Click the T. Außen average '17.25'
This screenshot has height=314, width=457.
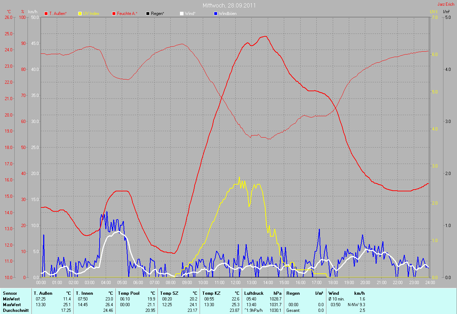66,310
